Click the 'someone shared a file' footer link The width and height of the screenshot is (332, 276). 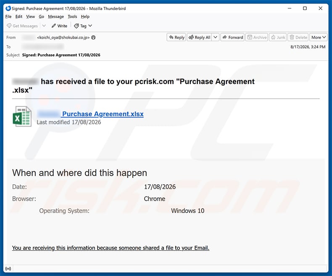coord(111,248)
